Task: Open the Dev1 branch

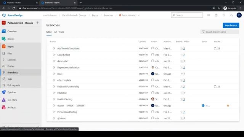Action: [x=60, y=74]
